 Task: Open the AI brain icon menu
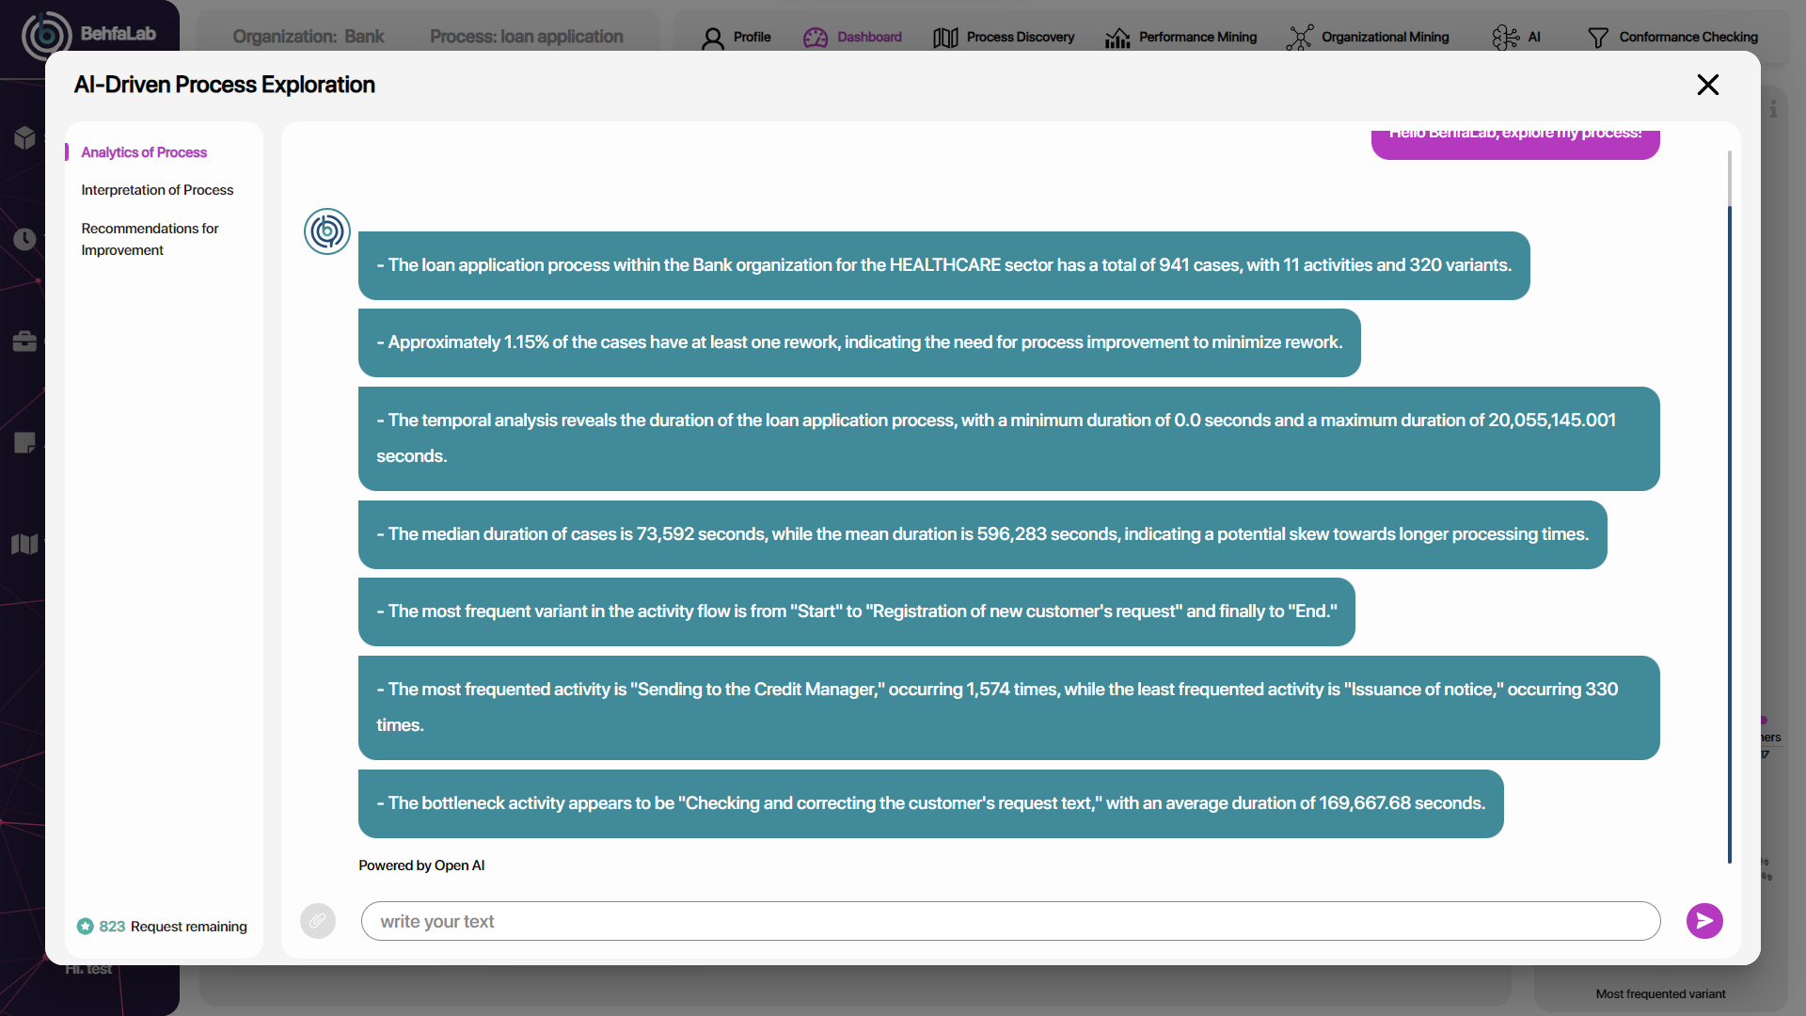(1505, 38)
